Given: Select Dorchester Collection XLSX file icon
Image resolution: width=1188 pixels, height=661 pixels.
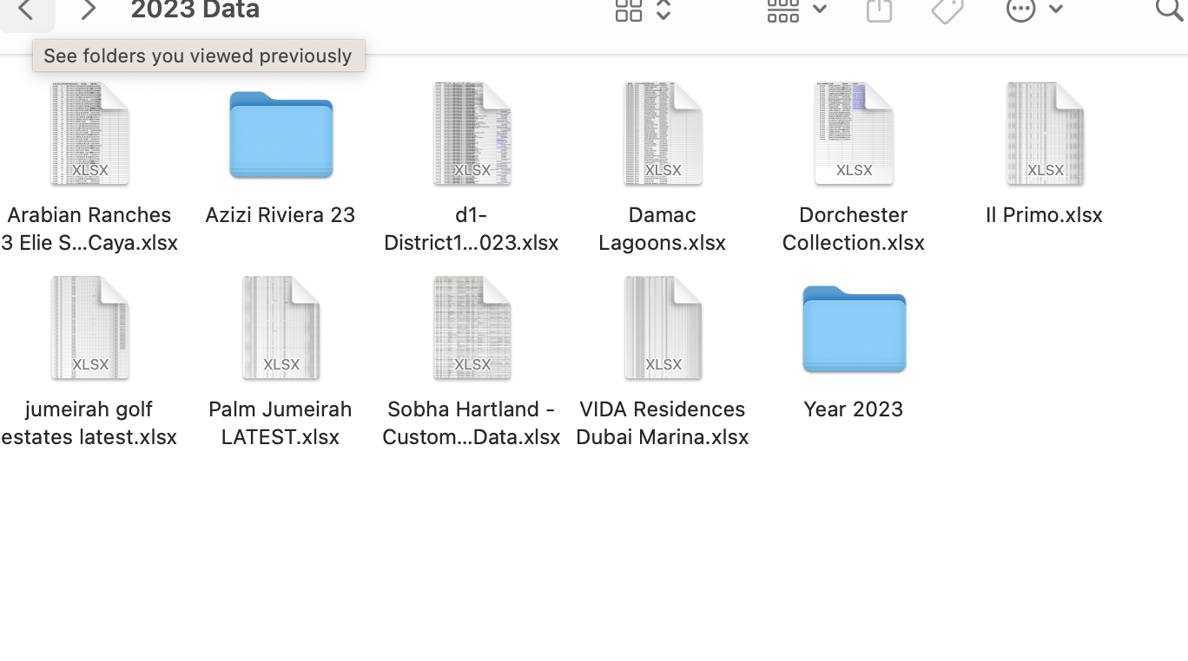Looking at the screenshot, I should pos(854,134).
